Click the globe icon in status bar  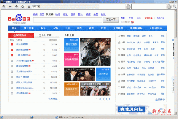click(x=32, y=117)
